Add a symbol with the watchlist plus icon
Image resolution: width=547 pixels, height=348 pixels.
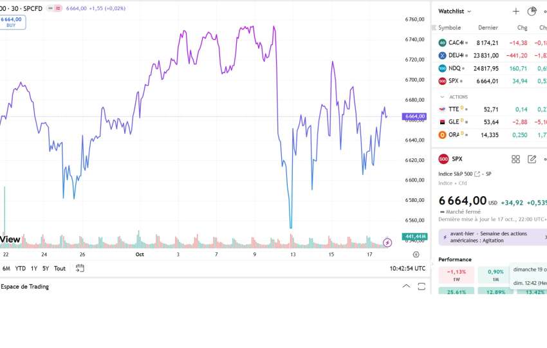[515, 12]
